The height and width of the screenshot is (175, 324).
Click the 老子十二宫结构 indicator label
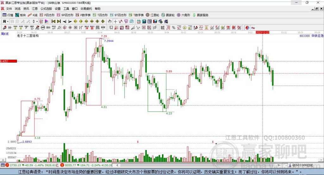tap(28, 36)
